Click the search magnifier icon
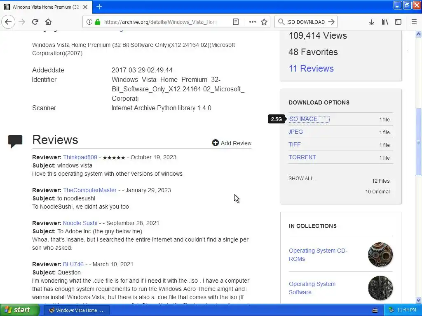This screenshot has width=422, height=316. click(281, 22)
